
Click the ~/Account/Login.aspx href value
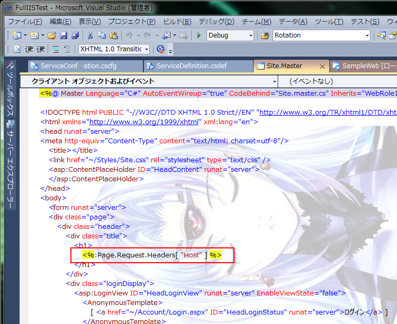[x=167, y=312]
